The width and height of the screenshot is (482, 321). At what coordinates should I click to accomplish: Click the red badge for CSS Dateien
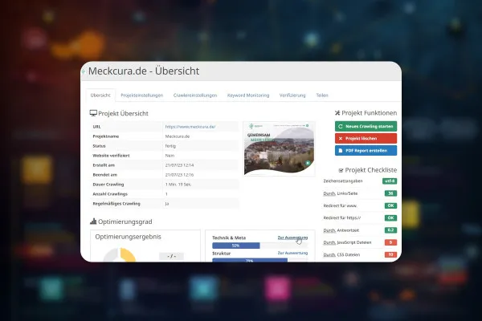tap(390, 254)
